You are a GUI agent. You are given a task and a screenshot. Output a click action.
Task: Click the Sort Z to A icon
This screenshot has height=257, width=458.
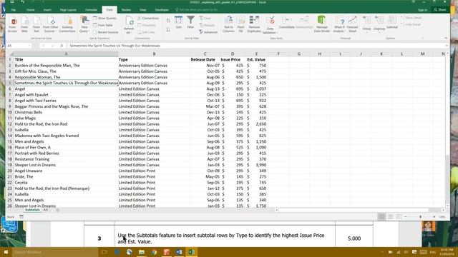(168, 30)
